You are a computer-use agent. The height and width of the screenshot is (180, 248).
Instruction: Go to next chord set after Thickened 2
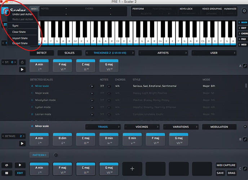pyautogui.click(x=133, y=53)
